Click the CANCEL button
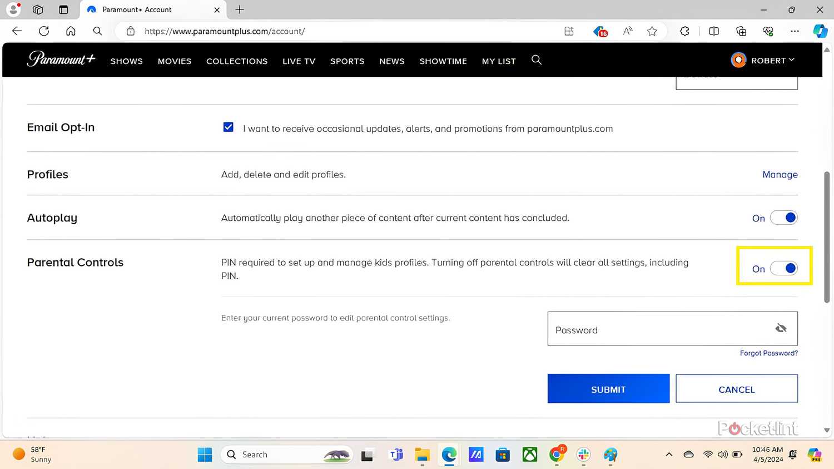Viewport: 834px width, 469px height. [737, 388]
